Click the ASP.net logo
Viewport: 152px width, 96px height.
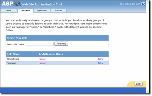11,4
